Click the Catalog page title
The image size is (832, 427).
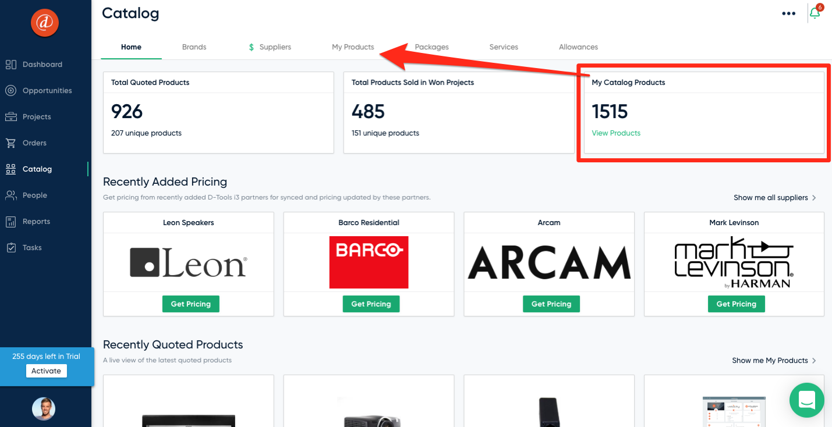(x=130, y=13)
